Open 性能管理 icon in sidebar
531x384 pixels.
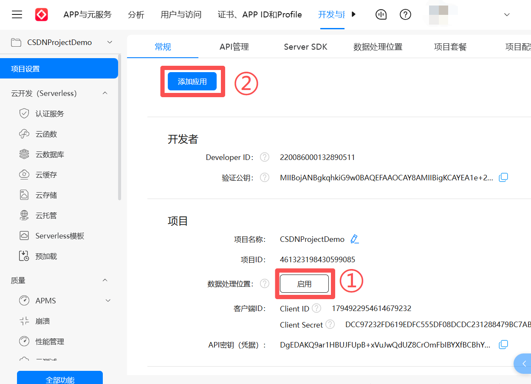[x=24, y=342]
